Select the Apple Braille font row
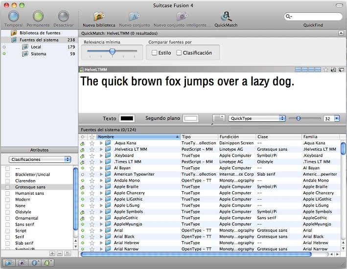347x269 pixels. 209,187
